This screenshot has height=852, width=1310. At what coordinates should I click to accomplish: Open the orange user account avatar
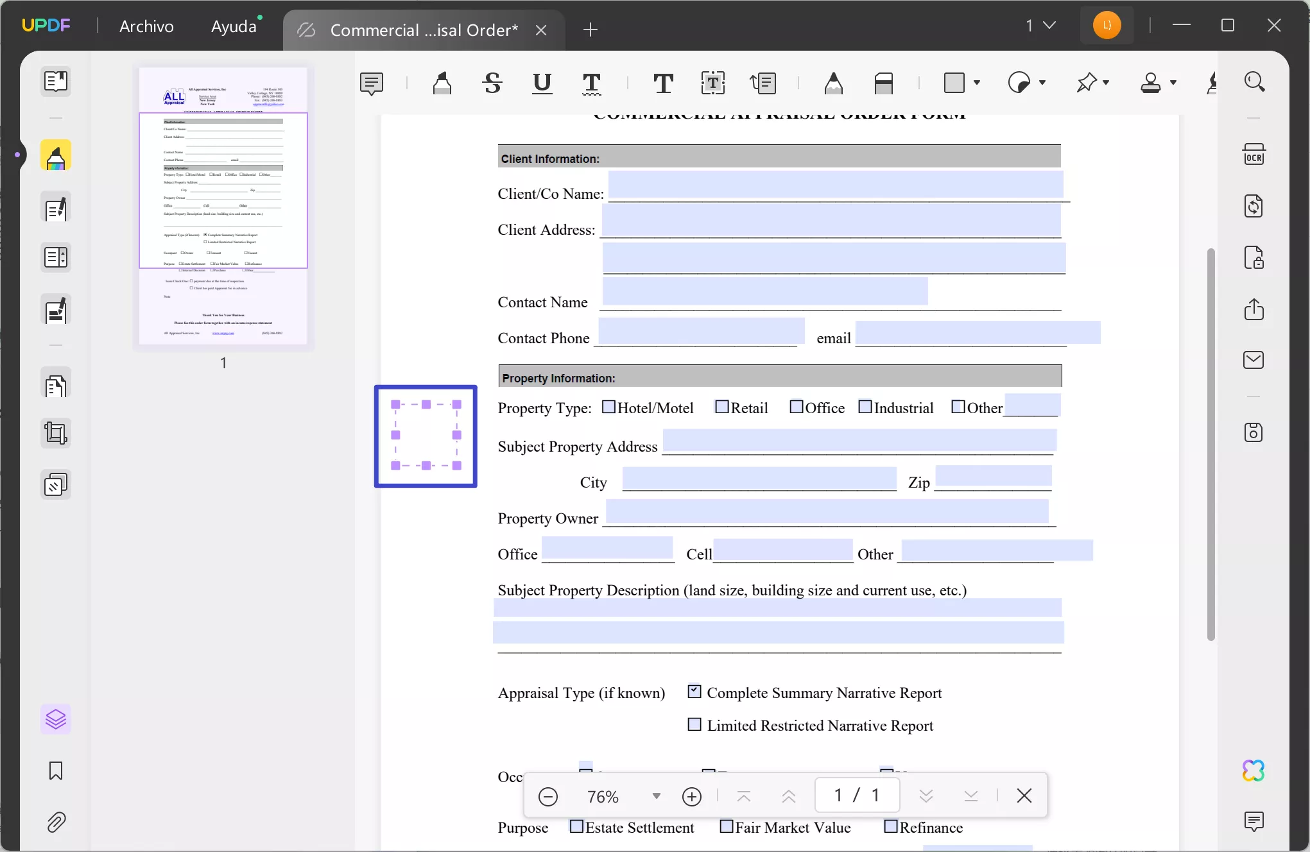[x=1107, y=26]
